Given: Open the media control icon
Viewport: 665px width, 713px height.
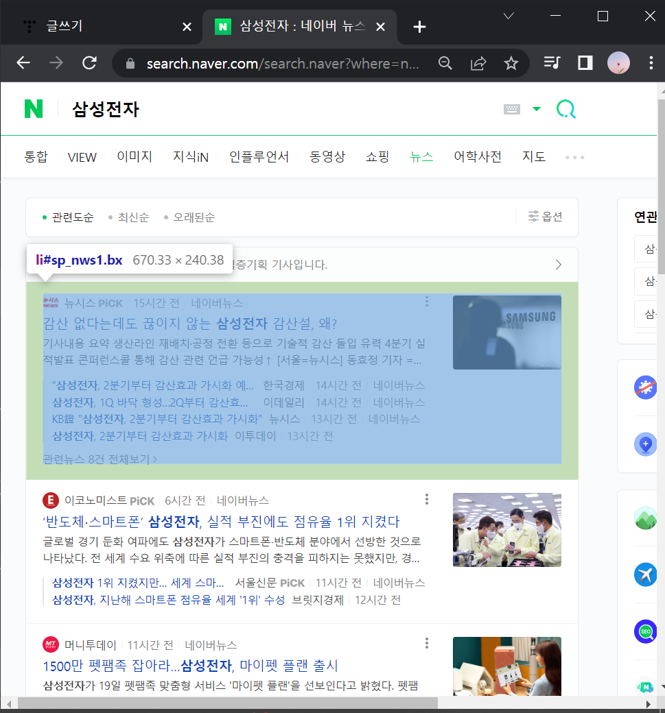Looking at the screenshot, I should click(552, 63).
